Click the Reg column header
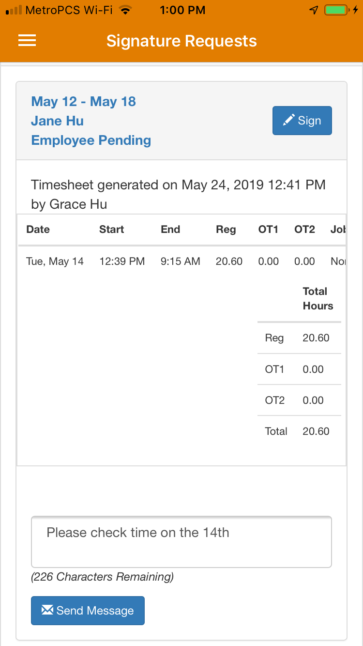Screen dimensions: 363x646 pos(226,230)
